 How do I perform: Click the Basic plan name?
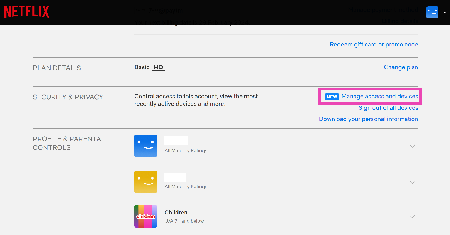coord(142,67)
